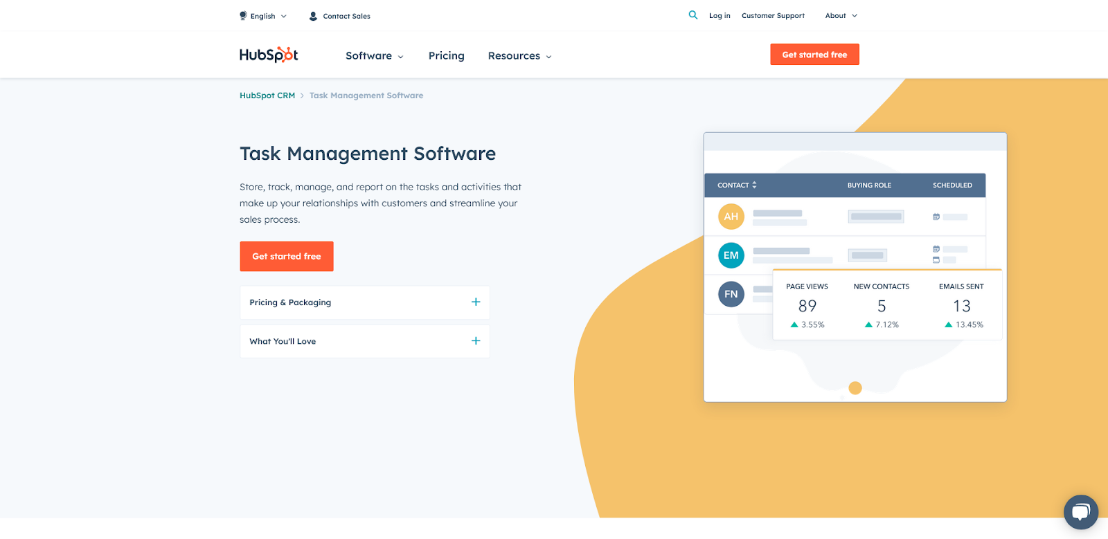Click the BUYING ROLE column header
Viewport: 1108px width, 539px height.
[x=869, y=185]
